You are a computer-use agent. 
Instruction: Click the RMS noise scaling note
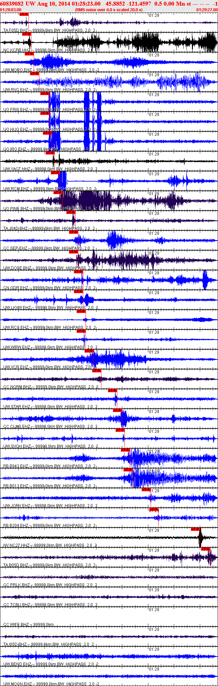[109, 10]
